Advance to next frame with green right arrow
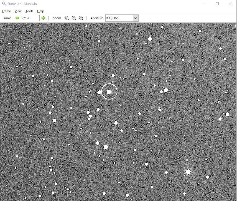This screenshot has height=201, width=237. 43,18
